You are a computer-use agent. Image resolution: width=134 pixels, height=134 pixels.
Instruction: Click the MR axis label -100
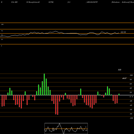click(x=131, y=118)
